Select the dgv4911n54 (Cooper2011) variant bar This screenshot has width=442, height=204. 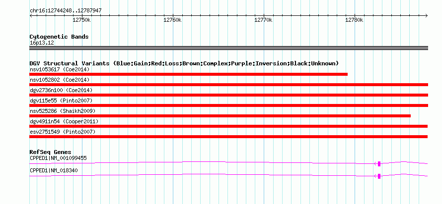coord(228,126)
